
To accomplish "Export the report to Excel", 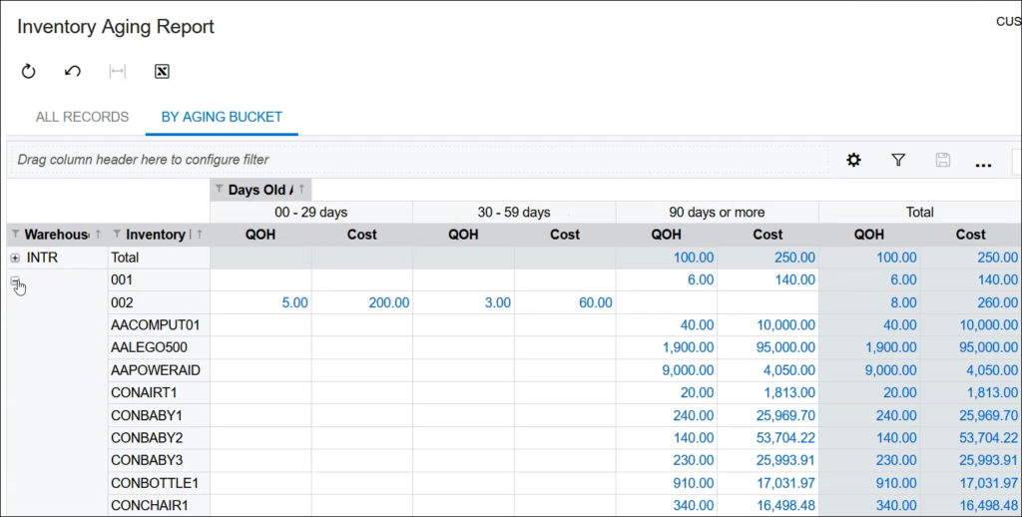I will 162,71.
